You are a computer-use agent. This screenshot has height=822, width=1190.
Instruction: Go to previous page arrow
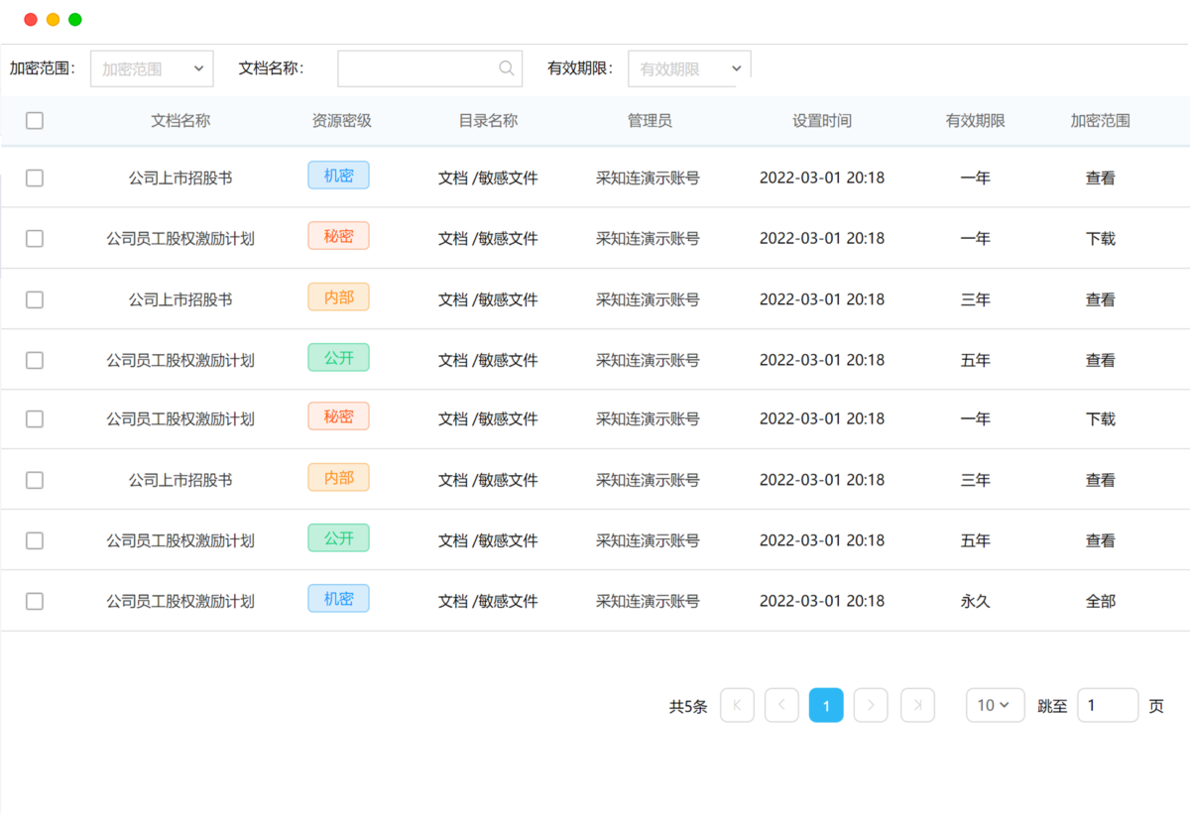click(x=781, y=705)
